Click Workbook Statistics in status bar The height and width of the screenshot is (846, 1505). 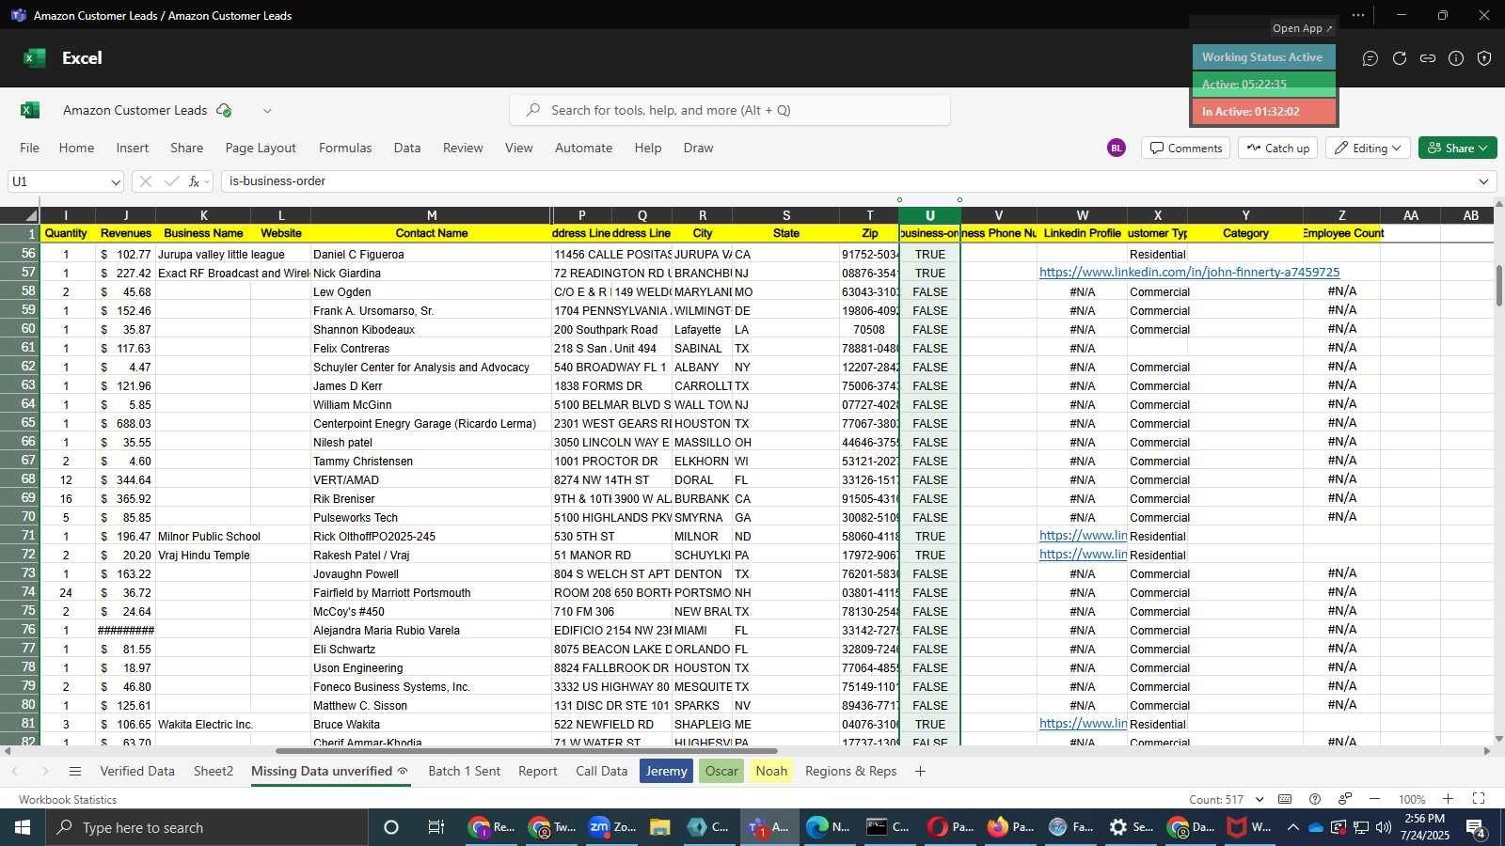click(x=68, y=799)
